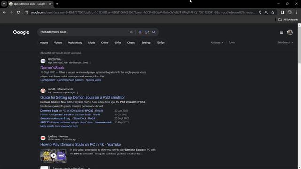
Task: Open the browser side panel
Action: [282, 12]
